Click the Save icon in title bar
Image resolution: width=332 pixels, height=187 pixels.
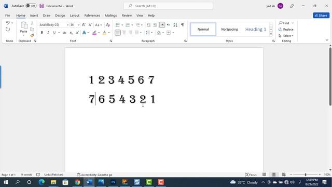pos(41,6)
